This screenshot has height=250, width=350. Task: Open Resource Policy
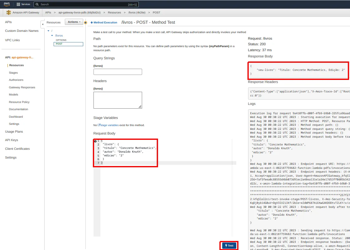19,102
